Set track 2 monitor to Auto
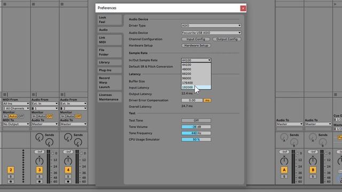Screen dimensions: 342x192 (x=13, y=116)
